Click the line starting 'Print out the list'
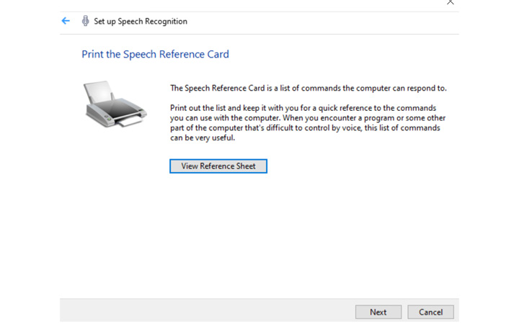The image size is (519, 324). click(303, 108)
